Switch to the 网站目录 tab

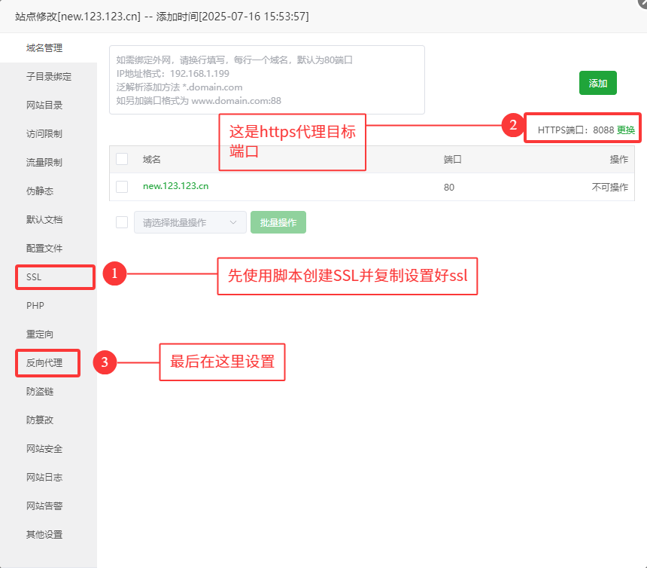[x=44, y=105]
